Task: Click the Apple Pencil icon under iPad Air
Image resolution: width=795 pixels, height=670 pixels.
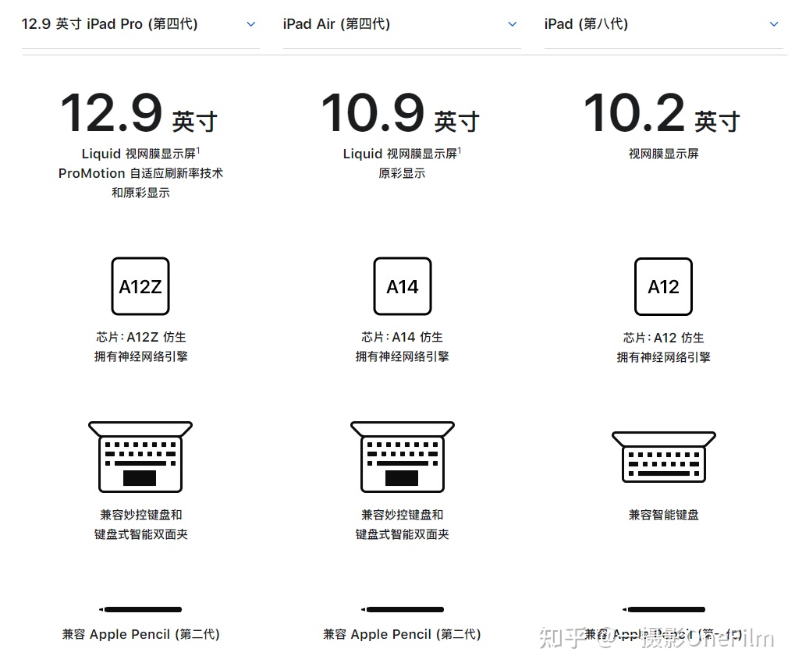Action: (x=403, y=609)
